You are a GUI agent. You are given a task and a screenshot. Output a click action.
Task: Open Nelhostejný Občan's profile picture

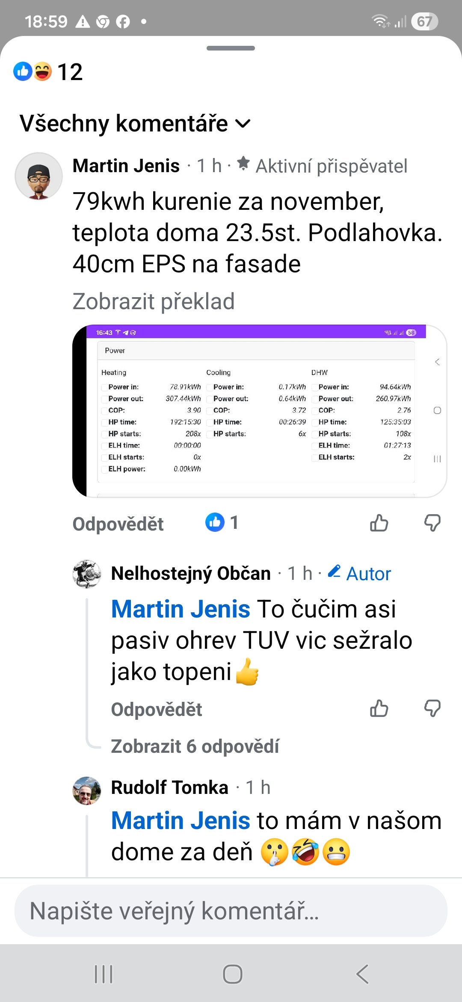tap(87, 574)
